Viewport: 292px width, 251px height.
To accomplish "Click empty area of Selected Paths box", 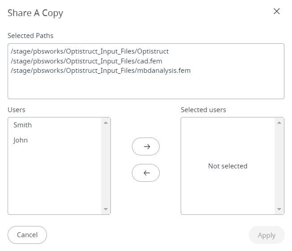I will pos(146,87).
